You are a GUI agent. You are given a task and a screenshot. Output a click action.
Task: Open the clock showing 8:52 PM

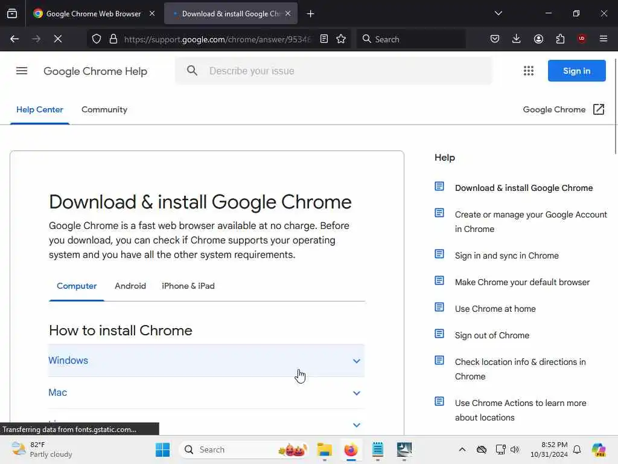549,449
